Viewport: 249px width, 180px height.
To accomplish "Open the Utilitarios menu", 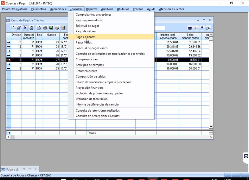I will (x=123, y=9).
